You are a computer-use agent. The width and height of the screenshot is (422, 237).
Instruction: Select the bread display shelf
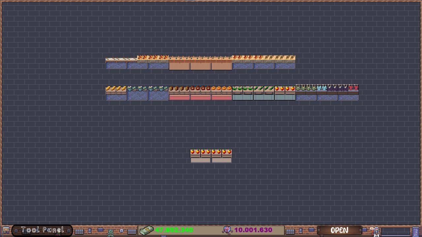[116, 93]
